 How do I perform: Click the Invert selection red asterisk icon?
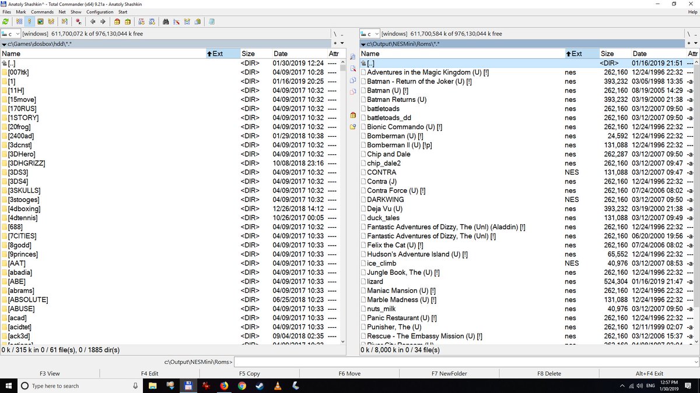coord(79,22)
